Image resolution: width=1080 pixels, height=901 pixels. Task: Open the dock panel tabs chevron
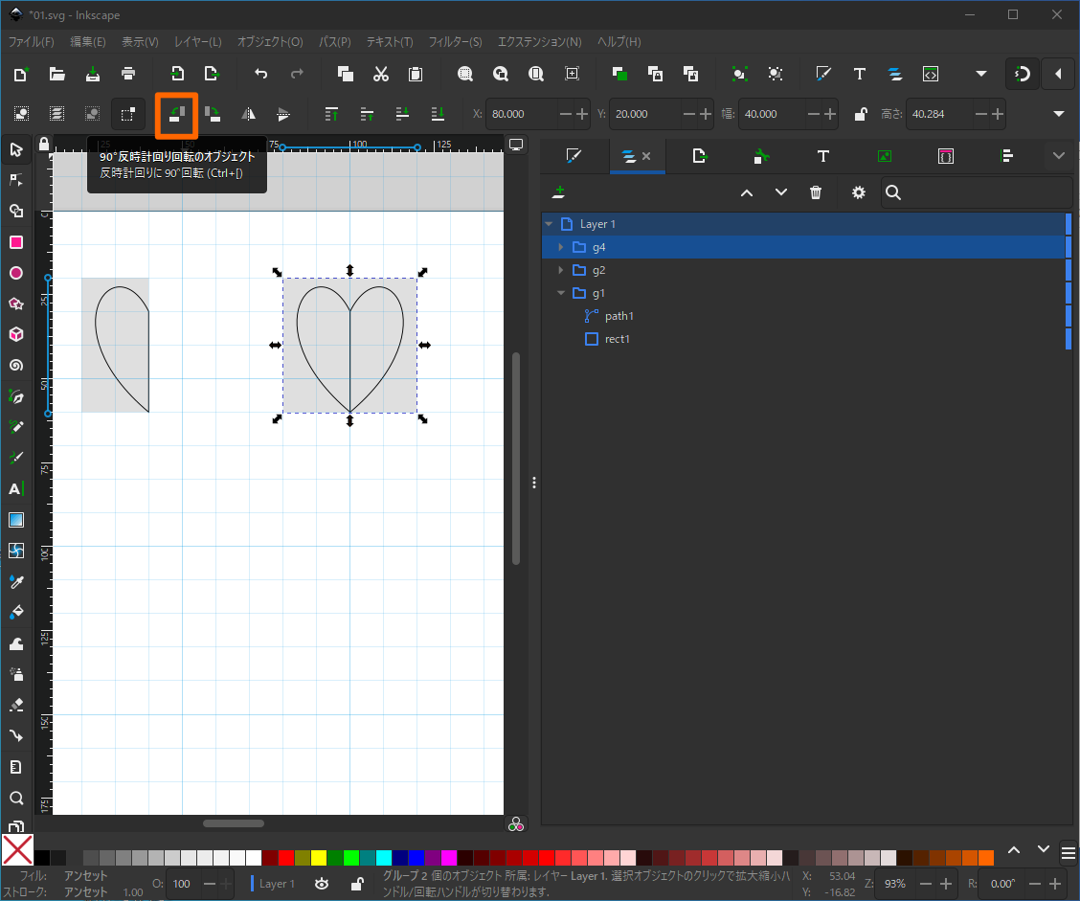tap(1059, 156)
